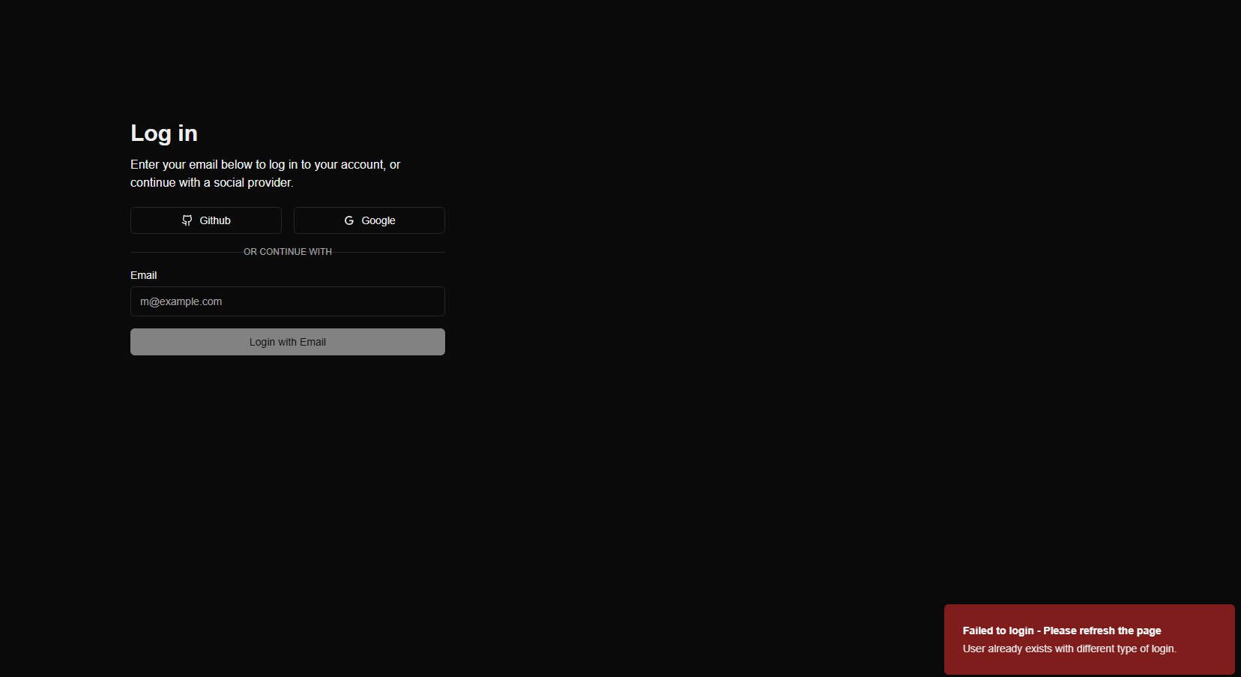Focus the Email input field
The width and height of the screenshot is (1241, 677).
pos(288,301)
